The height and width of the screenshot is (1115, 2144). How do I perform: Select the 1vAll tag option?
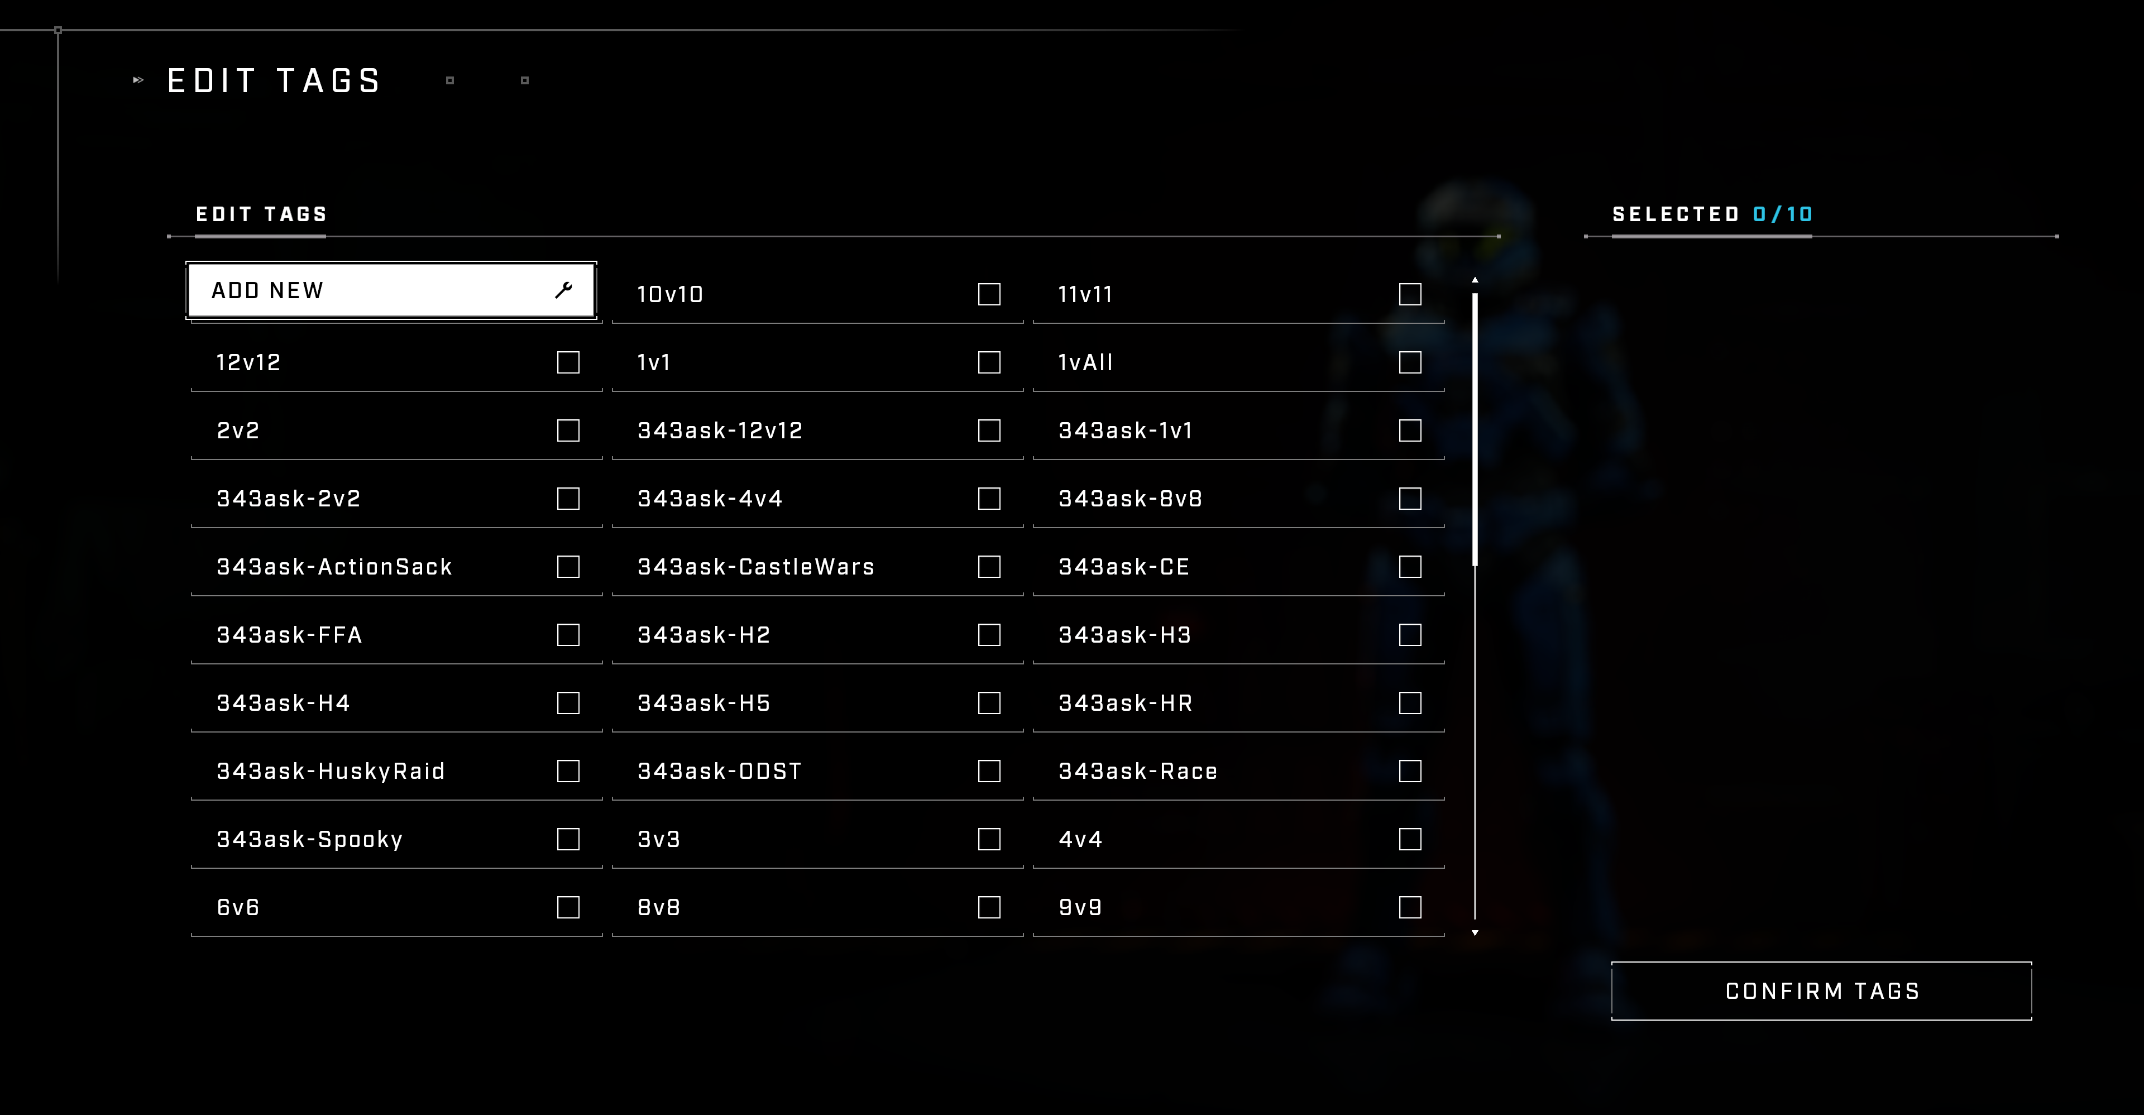pos(1409,362)
